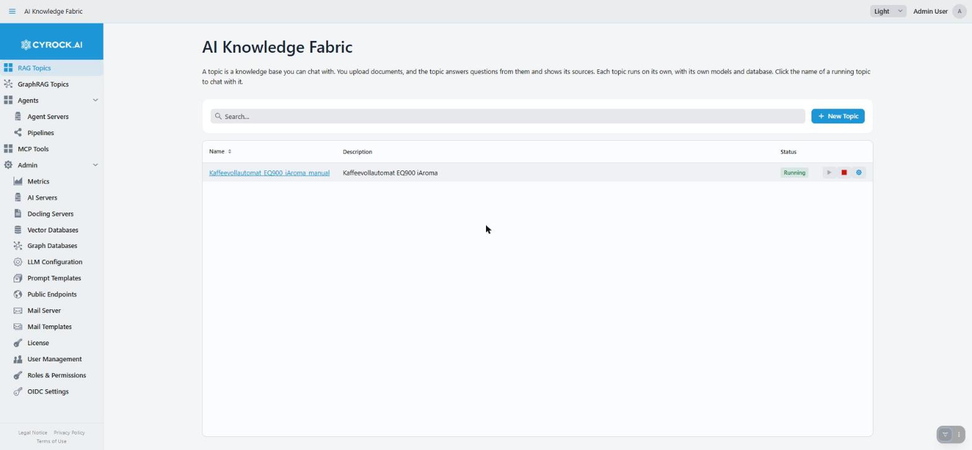Sort topics by Name column
This screenshot has height=450, width=972.
[220, 151]
